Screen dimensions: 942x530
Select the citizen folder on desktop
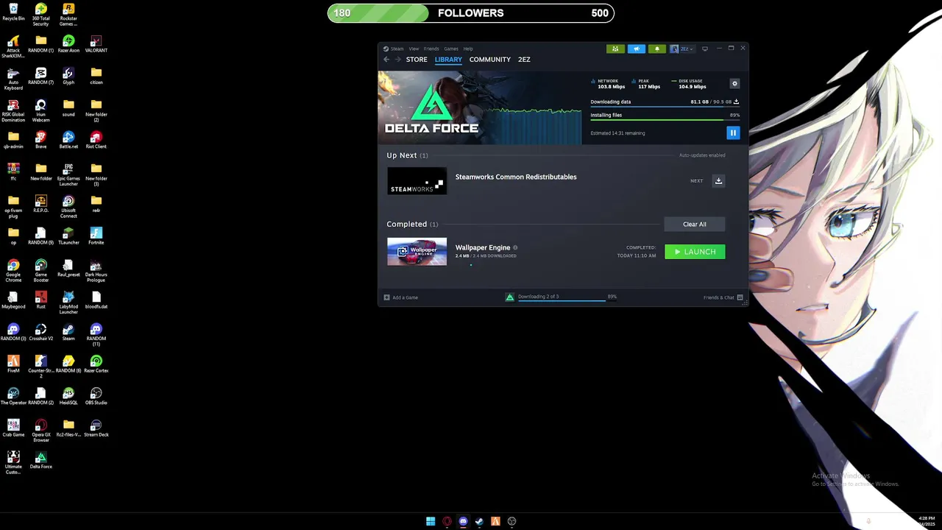(96, 76)
